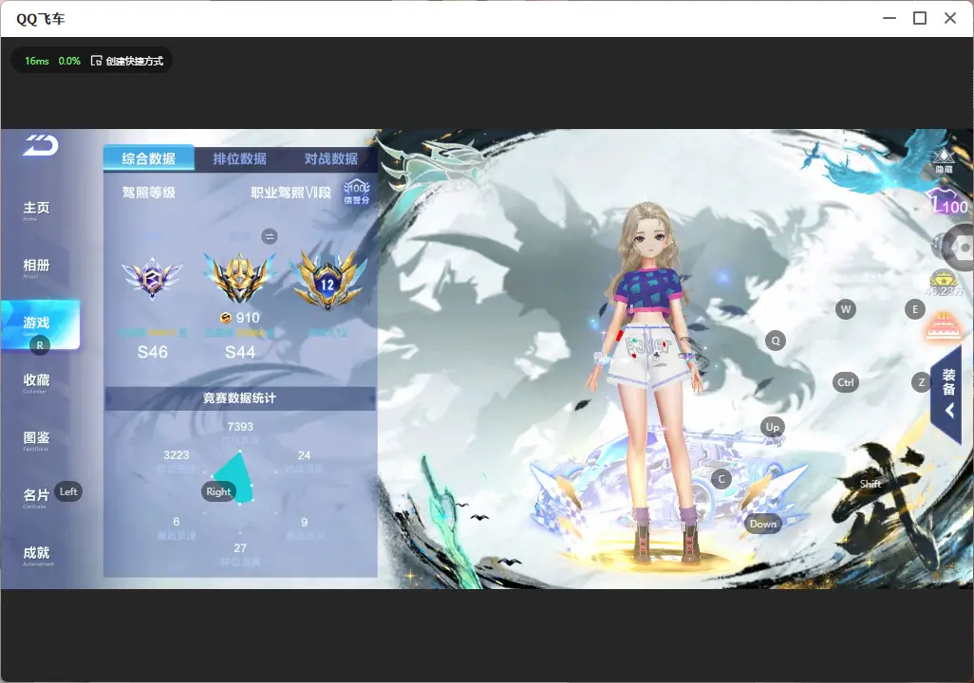Open the 收藏 collection section
Viewport: 974px width, 683px height.
(36, 381)
